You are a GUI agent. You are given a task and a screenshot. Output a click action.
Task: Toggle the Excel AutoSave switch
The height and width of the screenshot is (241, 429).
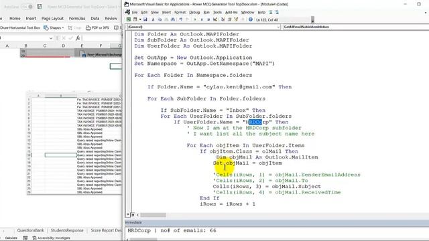27,7
